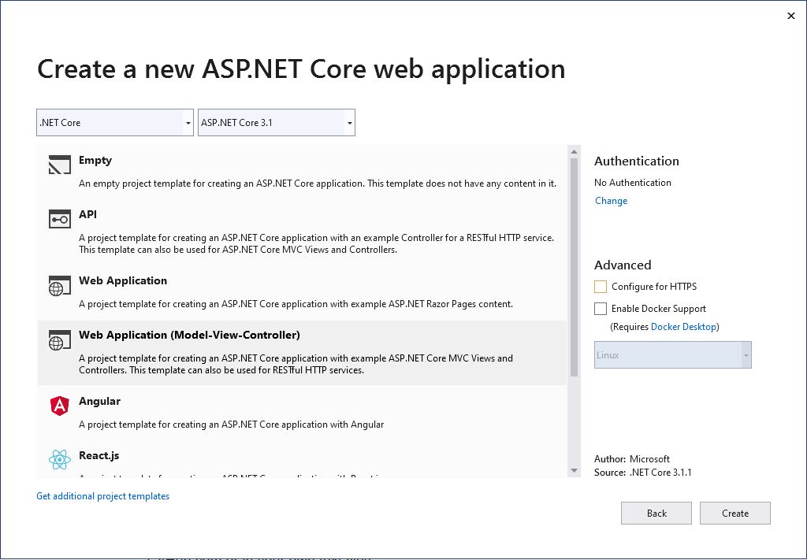Click the Change authentication link
The width and height of the screenshot is (807, 560).
click(x=611, y=201)
